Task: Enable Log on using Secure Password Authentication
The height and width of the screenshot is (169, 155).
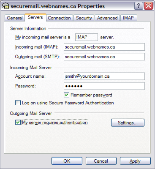Action: 18,103
